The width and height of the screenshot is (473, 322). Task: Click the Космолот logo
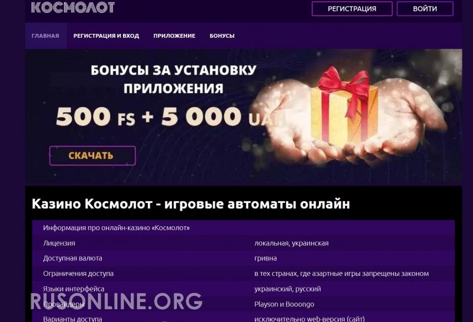(x=73, y=8)
